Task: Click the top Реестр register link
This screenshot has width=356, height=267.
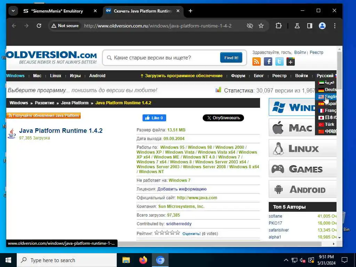Action: 316,52
